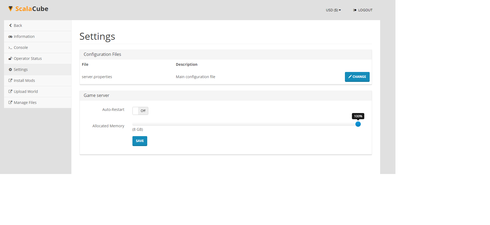
Task: Click the Allocated Memory label
Action: click(108, 126)
